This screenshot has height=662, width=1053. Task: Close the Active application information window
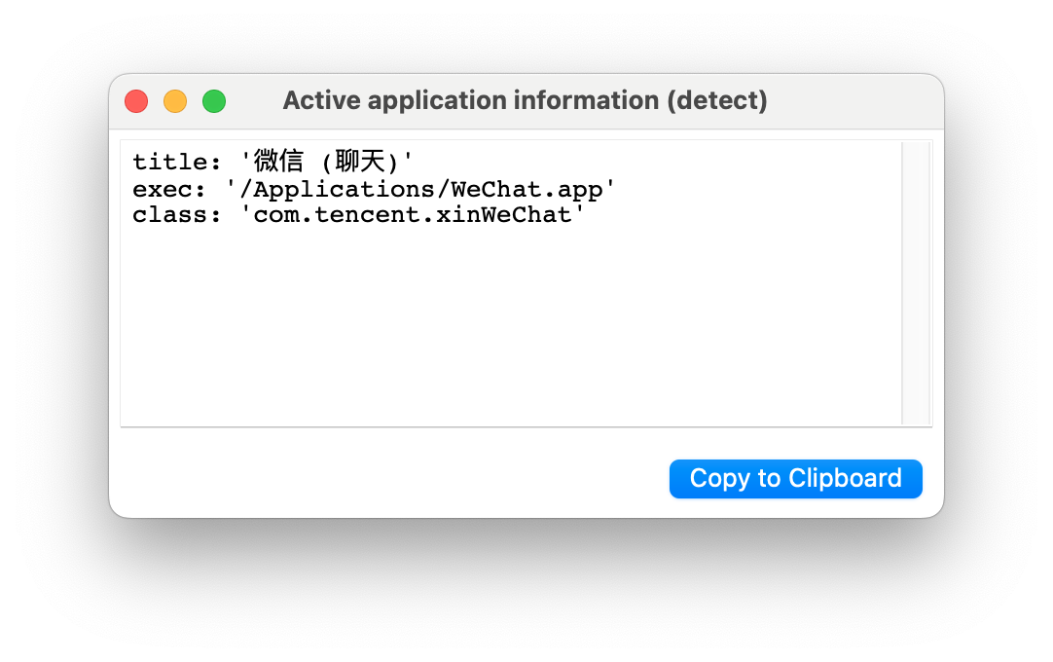pos(136,101)
